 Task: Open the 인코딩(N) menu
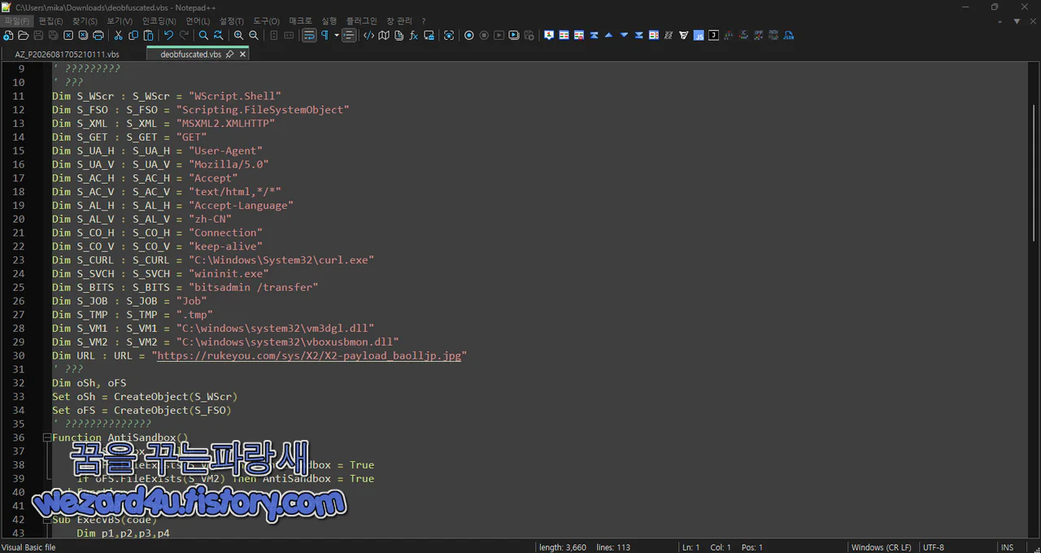tap(159, 20)
